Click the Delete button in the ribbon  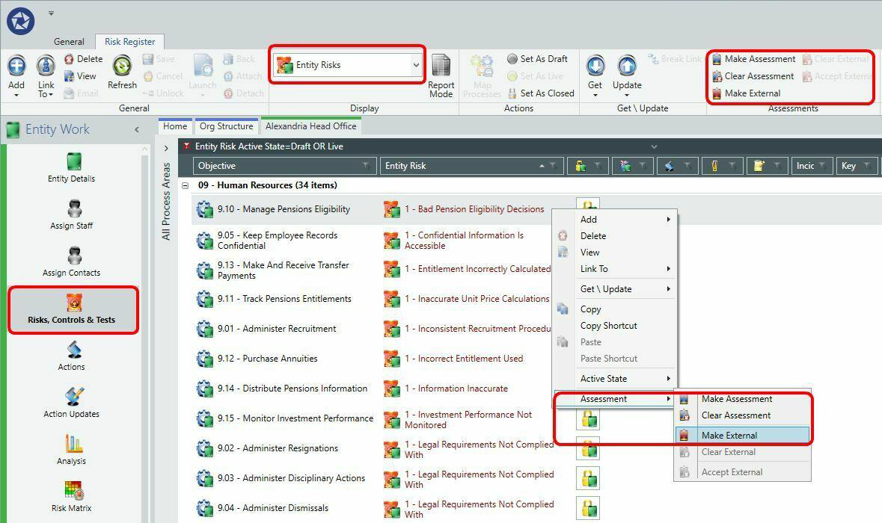83,59
